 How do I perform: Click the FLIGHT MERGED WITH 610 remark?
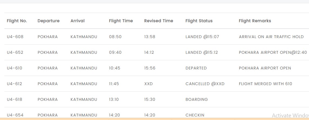pos(265,84)
